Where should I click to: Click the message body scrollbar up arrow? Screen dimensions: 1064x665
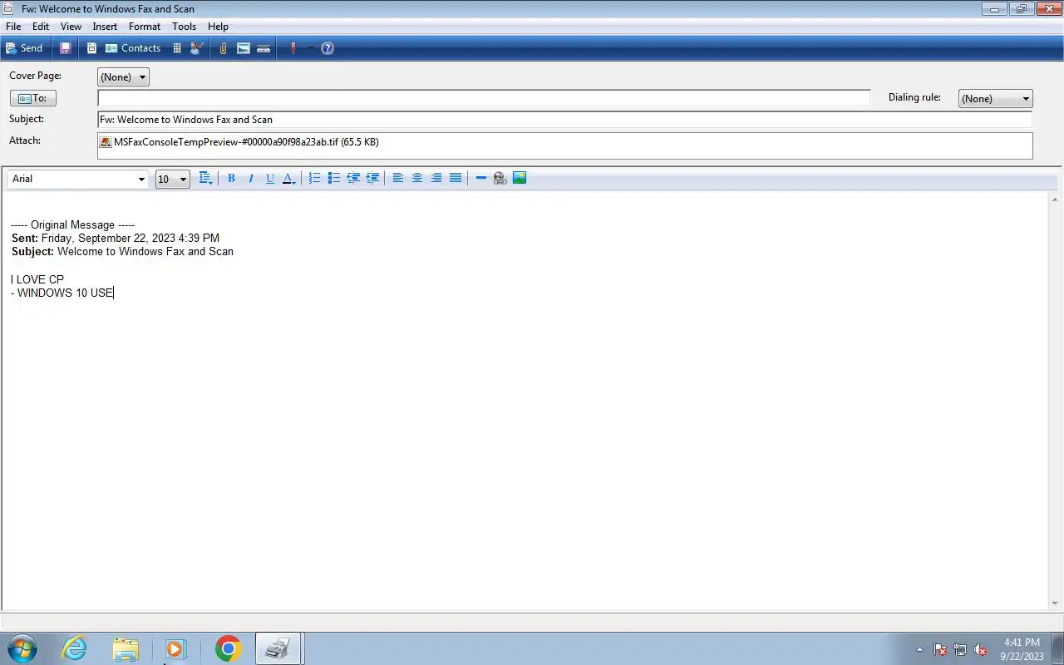(x=1056, y=199)
